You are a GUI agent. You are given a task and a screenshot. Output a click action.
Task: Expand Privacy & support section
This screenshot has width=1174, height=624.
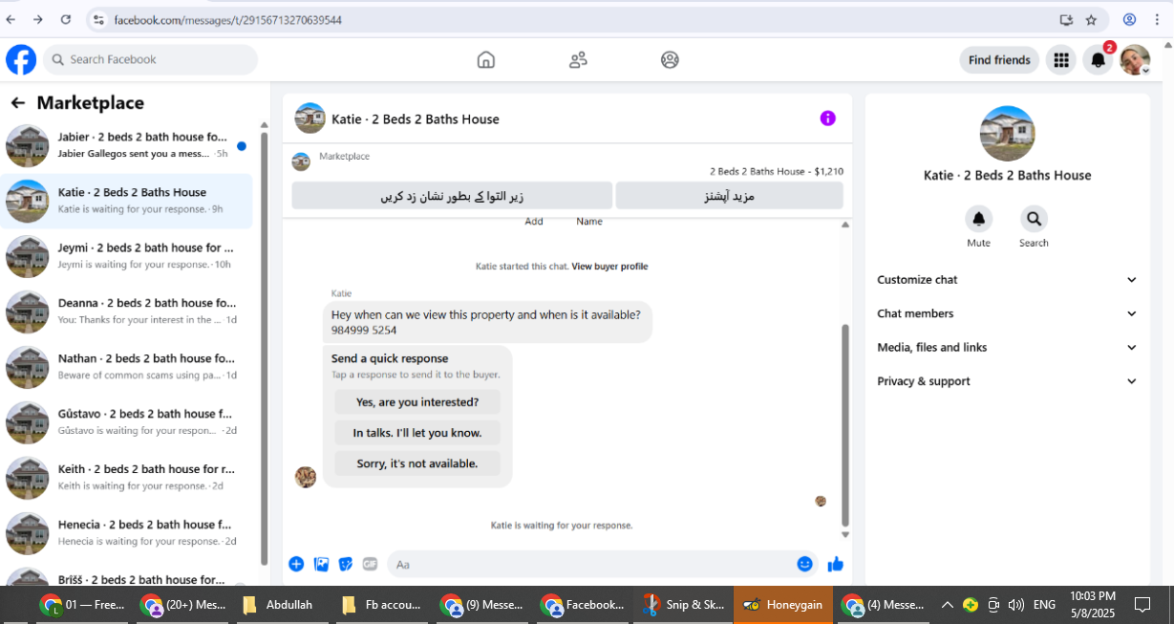[1007, 381]
